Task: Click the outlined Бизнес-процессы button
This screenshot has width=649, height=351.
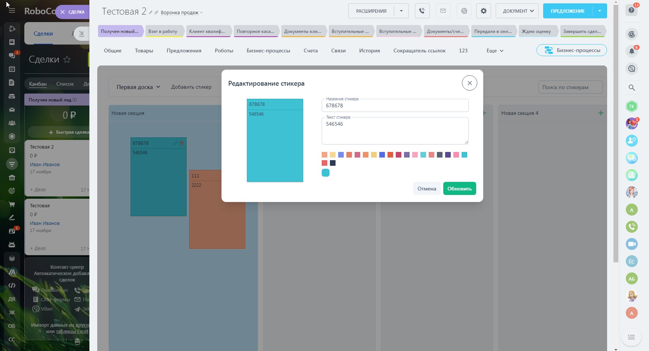Action: coord(572,50)
